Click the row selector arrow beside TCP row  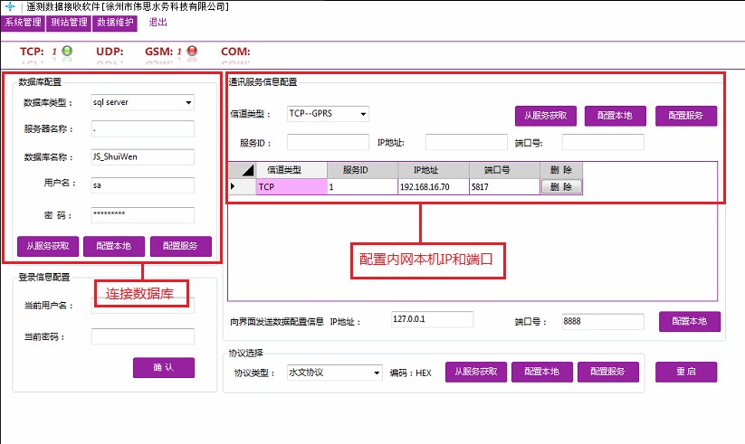tap(233, 186)
